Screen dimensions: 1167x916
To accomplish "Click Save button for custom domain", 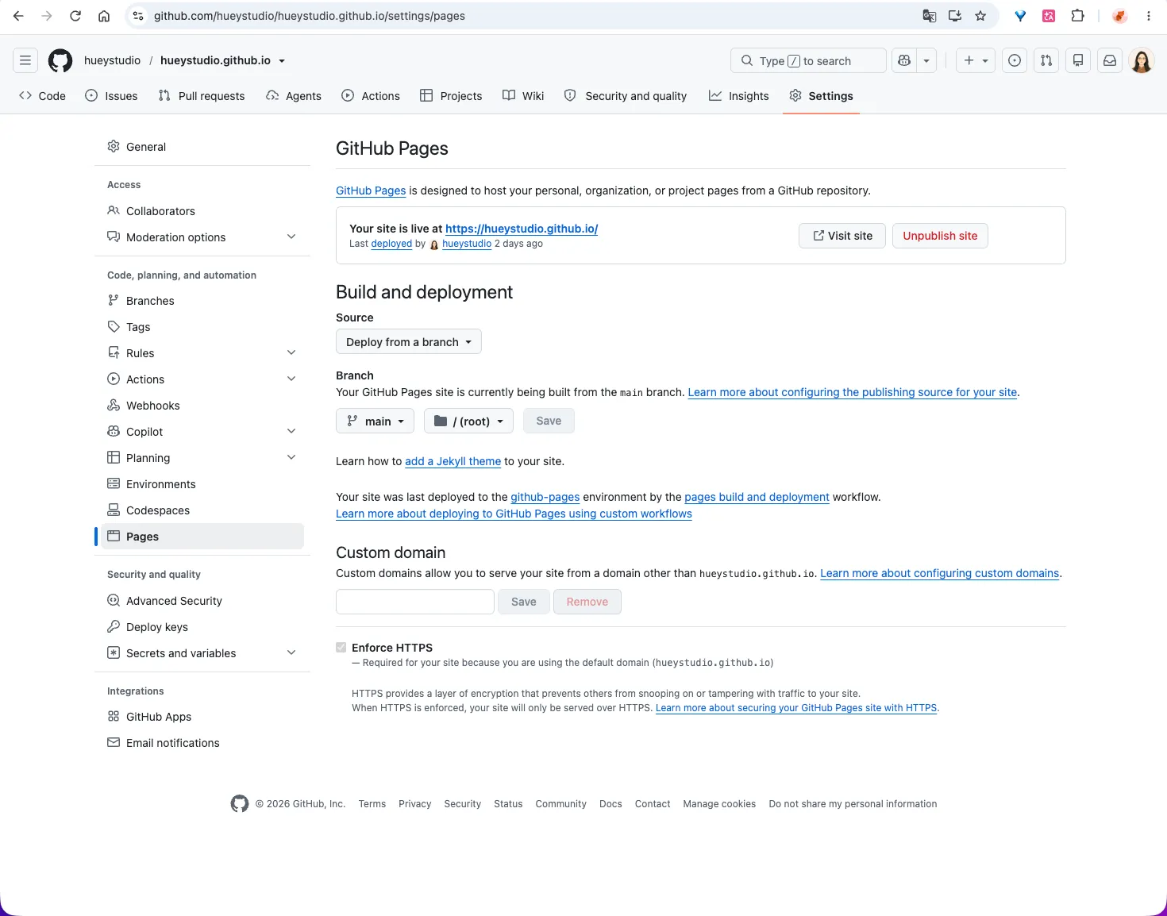I will coord(524,602).
